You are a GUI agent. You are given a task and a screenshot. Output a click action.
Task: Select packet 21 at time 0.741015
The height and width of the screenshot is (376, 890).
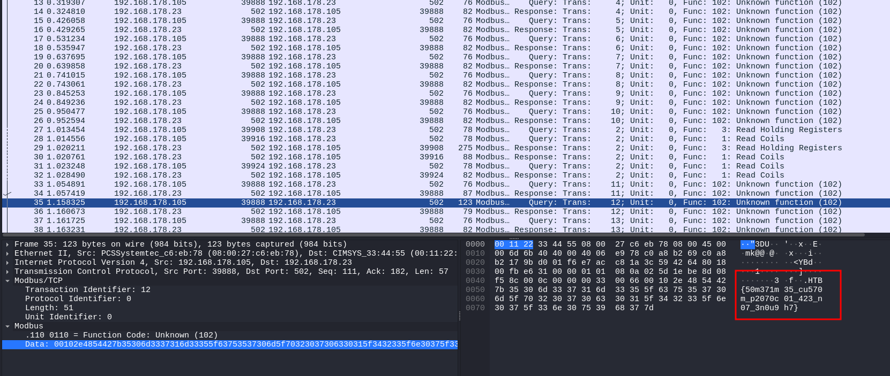click(445, 75)
